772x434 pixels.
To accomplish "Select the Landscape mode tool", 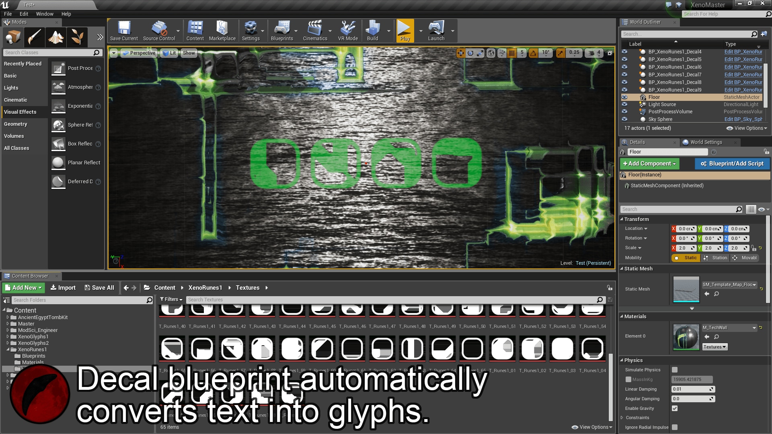I will tap(56, 37).
